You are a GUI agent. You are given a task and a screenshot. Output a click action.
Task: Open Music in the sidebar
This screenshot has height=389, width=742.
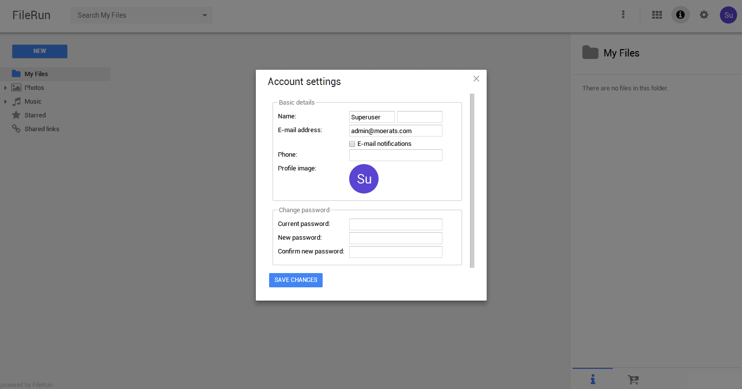[33, 102]
